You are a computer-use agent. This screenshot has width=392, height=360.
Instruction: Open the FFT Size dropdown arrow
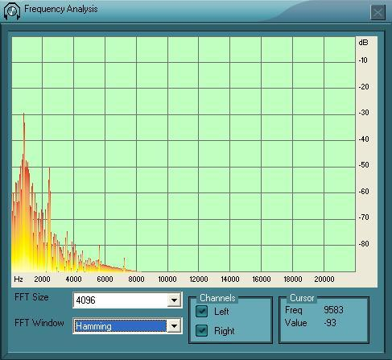[174, 300]
